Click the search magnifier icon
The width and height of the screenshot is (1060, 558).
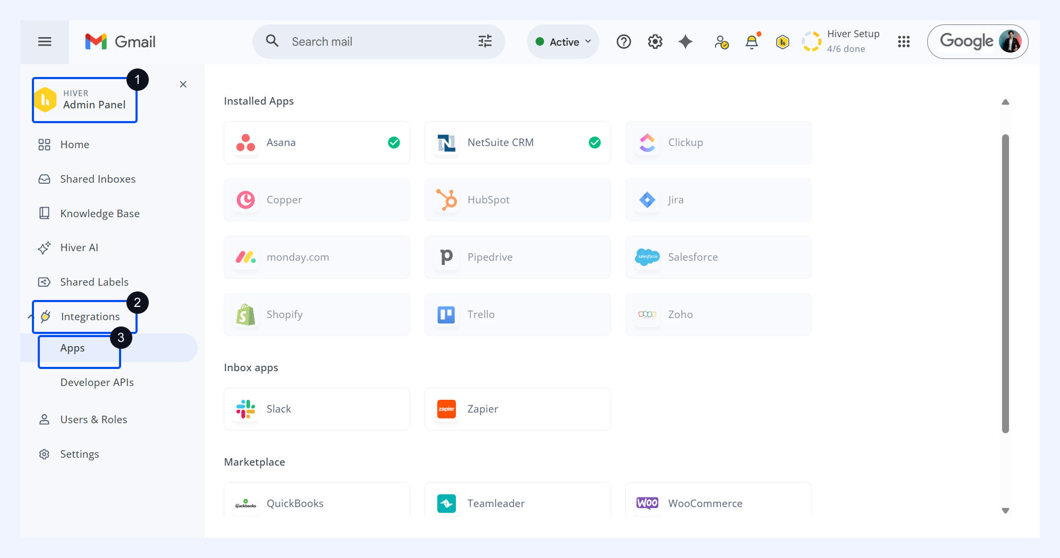pyautogui.click(x=272, y=41)
